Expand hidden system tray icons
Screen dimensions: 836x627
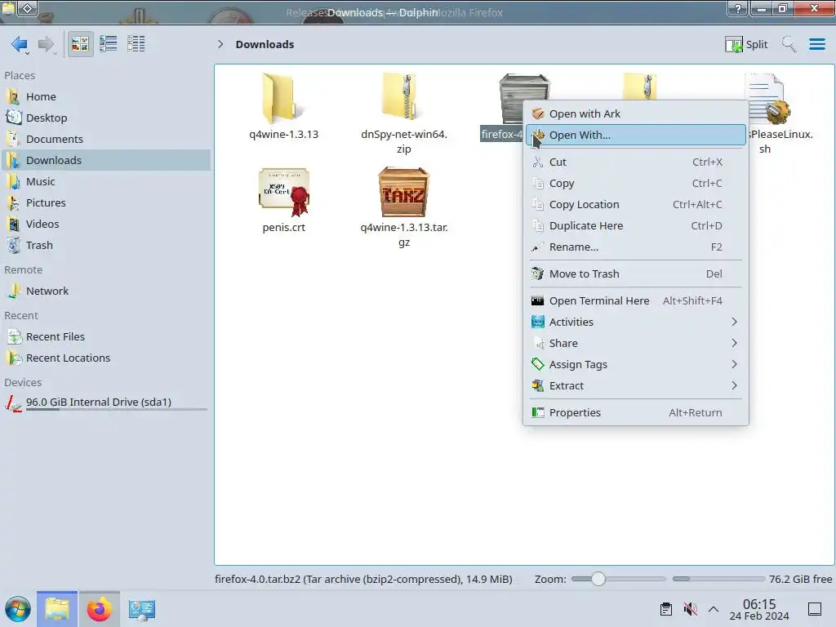click(714, 609)
